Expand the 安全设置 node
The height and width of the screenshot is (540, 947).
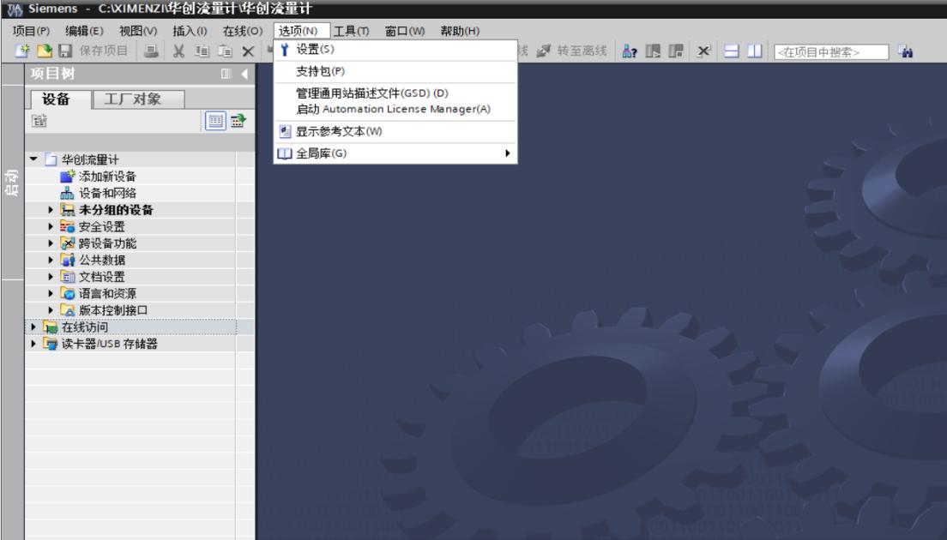[x=51, y=226]
